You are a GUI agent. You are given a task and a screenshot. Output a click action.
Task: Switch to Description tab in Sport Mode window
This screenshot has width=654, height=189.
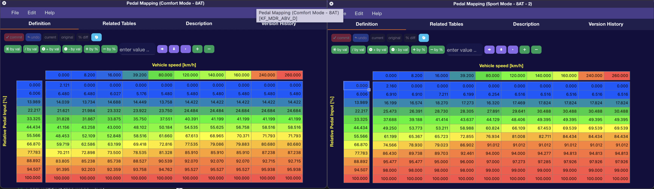(x=526, y=24)
